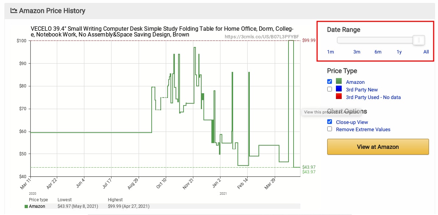This screenshot has width=438, height=215.
Task: Click the Price Type section heading
Action: click(x=342, y=71)
